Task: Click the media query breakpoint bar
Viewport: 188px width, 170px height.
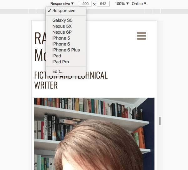Action: [x=94, y=11]
